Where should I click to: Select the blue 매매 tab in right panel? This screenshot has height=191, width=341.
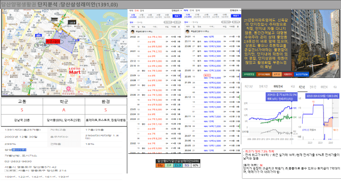[186, 11]
